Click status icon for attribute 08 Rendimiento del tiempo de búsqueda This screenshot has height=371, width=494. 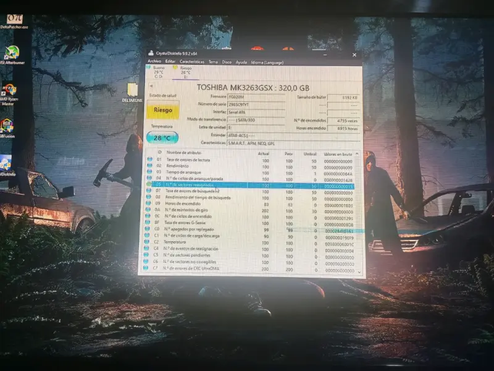[x=148, y=197]
